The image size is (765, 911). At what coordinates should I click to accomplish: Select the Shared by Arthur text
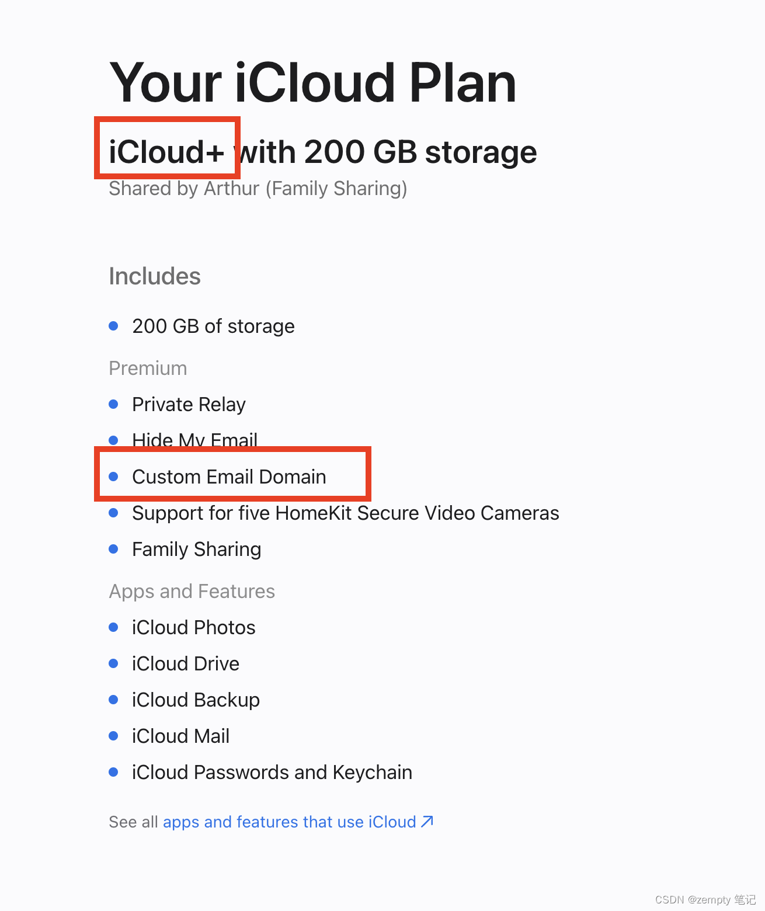click(258, 188)
